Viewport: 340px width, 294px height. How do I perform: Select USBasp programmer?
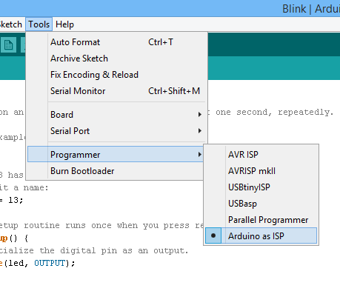click(261, 204)
